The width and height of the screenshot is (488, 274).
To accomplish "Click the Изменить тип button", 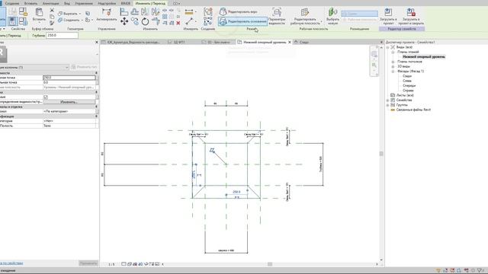I will click(85, 67).
